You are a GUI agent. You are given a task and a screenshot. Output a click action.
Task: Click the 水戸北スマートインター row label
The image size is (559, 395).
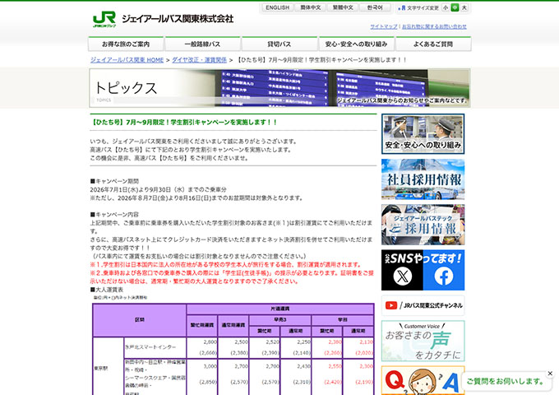(x=155, y=347)
